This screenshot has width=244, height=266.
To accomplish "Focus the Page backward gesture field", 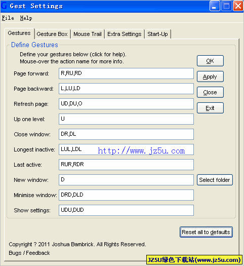I will tap(126, 89).
